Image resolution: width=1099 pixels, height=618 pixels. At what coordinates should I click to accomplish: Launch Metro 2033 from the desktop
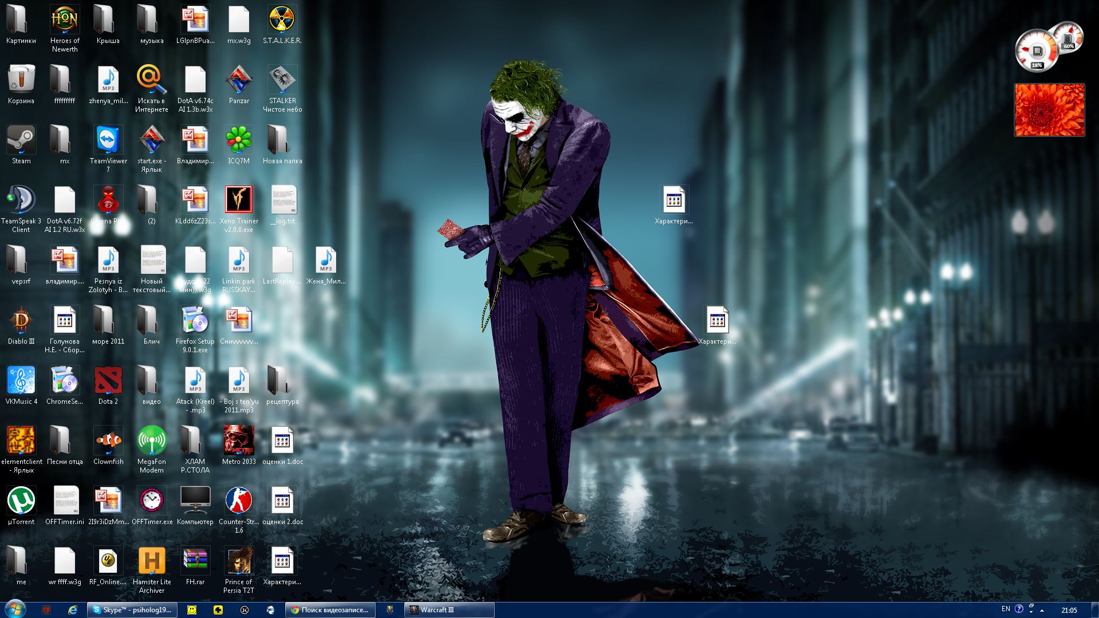coord(239,446)
